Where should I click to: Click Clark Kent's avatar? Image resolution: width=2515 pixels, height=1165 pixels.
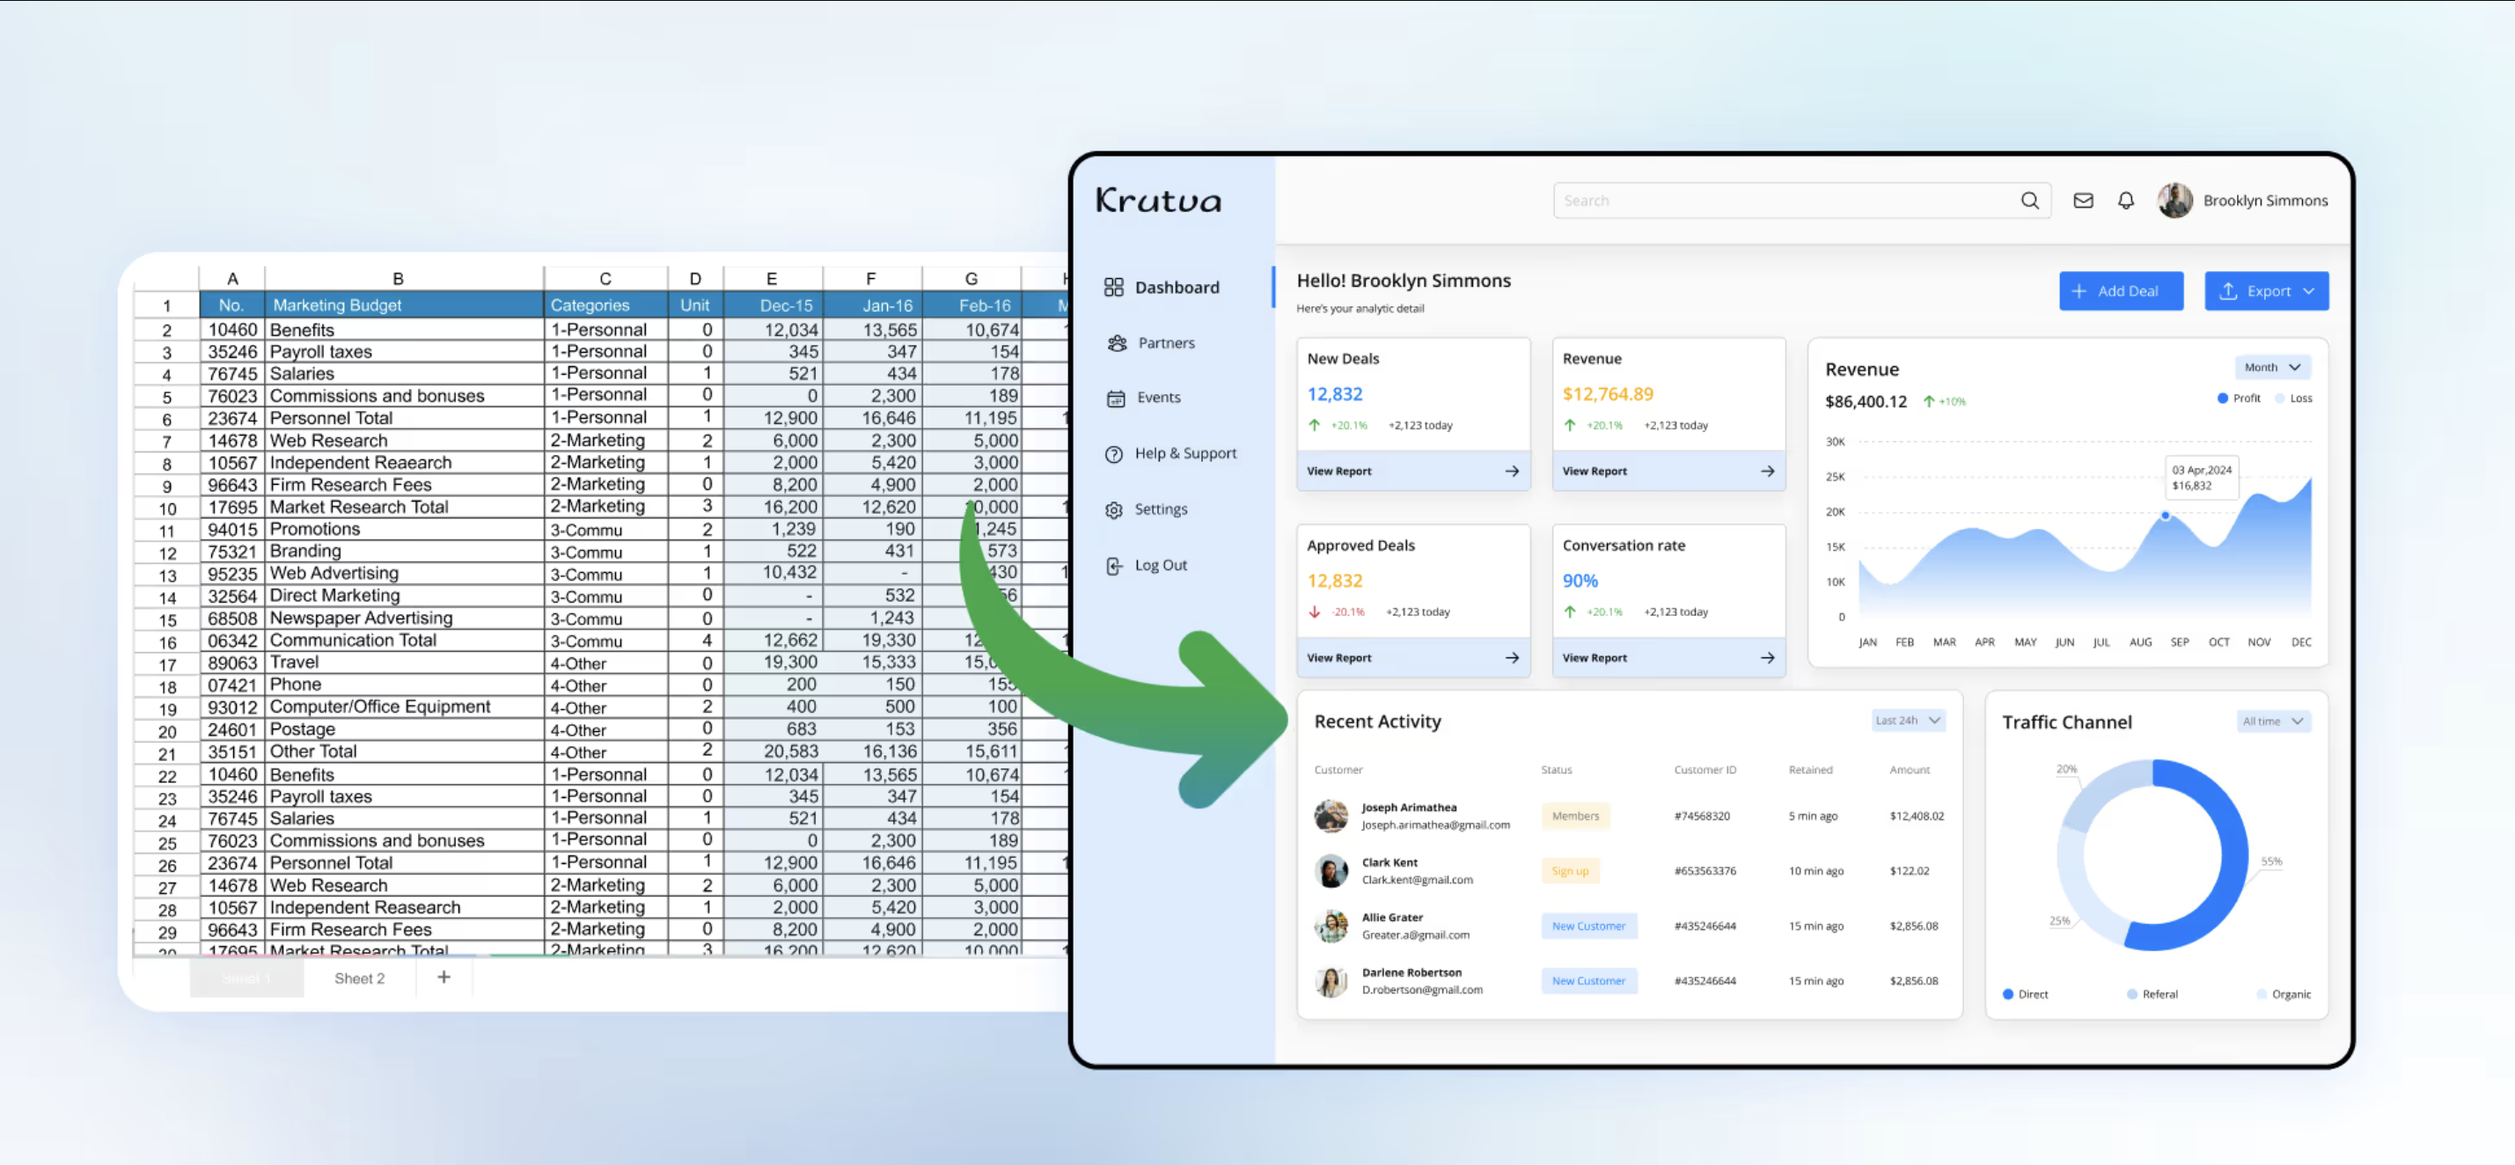1331,871
